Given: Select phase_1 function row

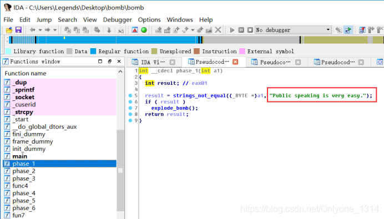Looking at the screenshot, I should pos(60,164).
